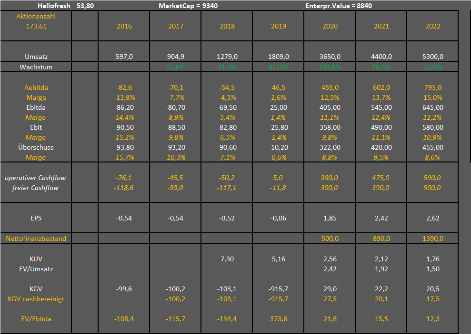Select Ebit value 490,00
This screenshot has width=471, height=334.
click(381, 127)
